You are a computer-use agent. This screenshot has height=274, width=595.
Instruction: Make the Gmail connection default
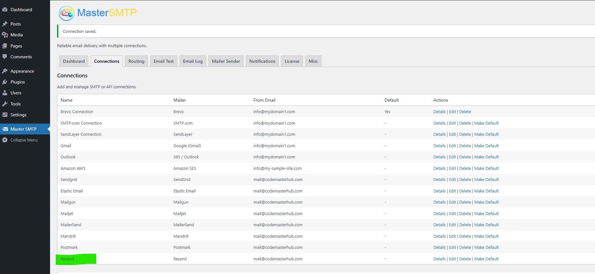tap(486, 146)
